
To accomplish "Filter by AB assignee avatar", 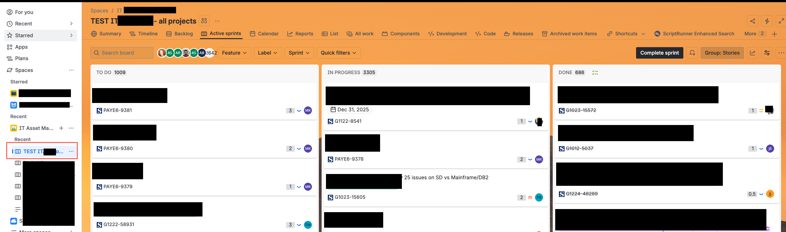I will point(202,53).
